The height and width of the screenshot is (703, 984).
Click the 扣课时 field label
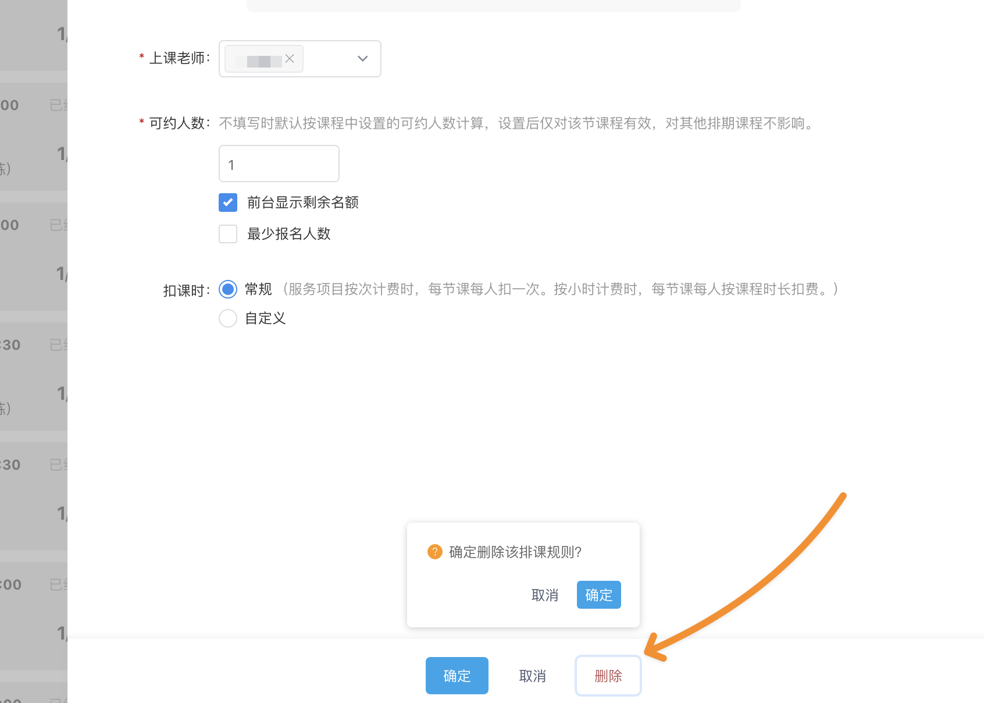pyautogui.click(x=186, y=290)
